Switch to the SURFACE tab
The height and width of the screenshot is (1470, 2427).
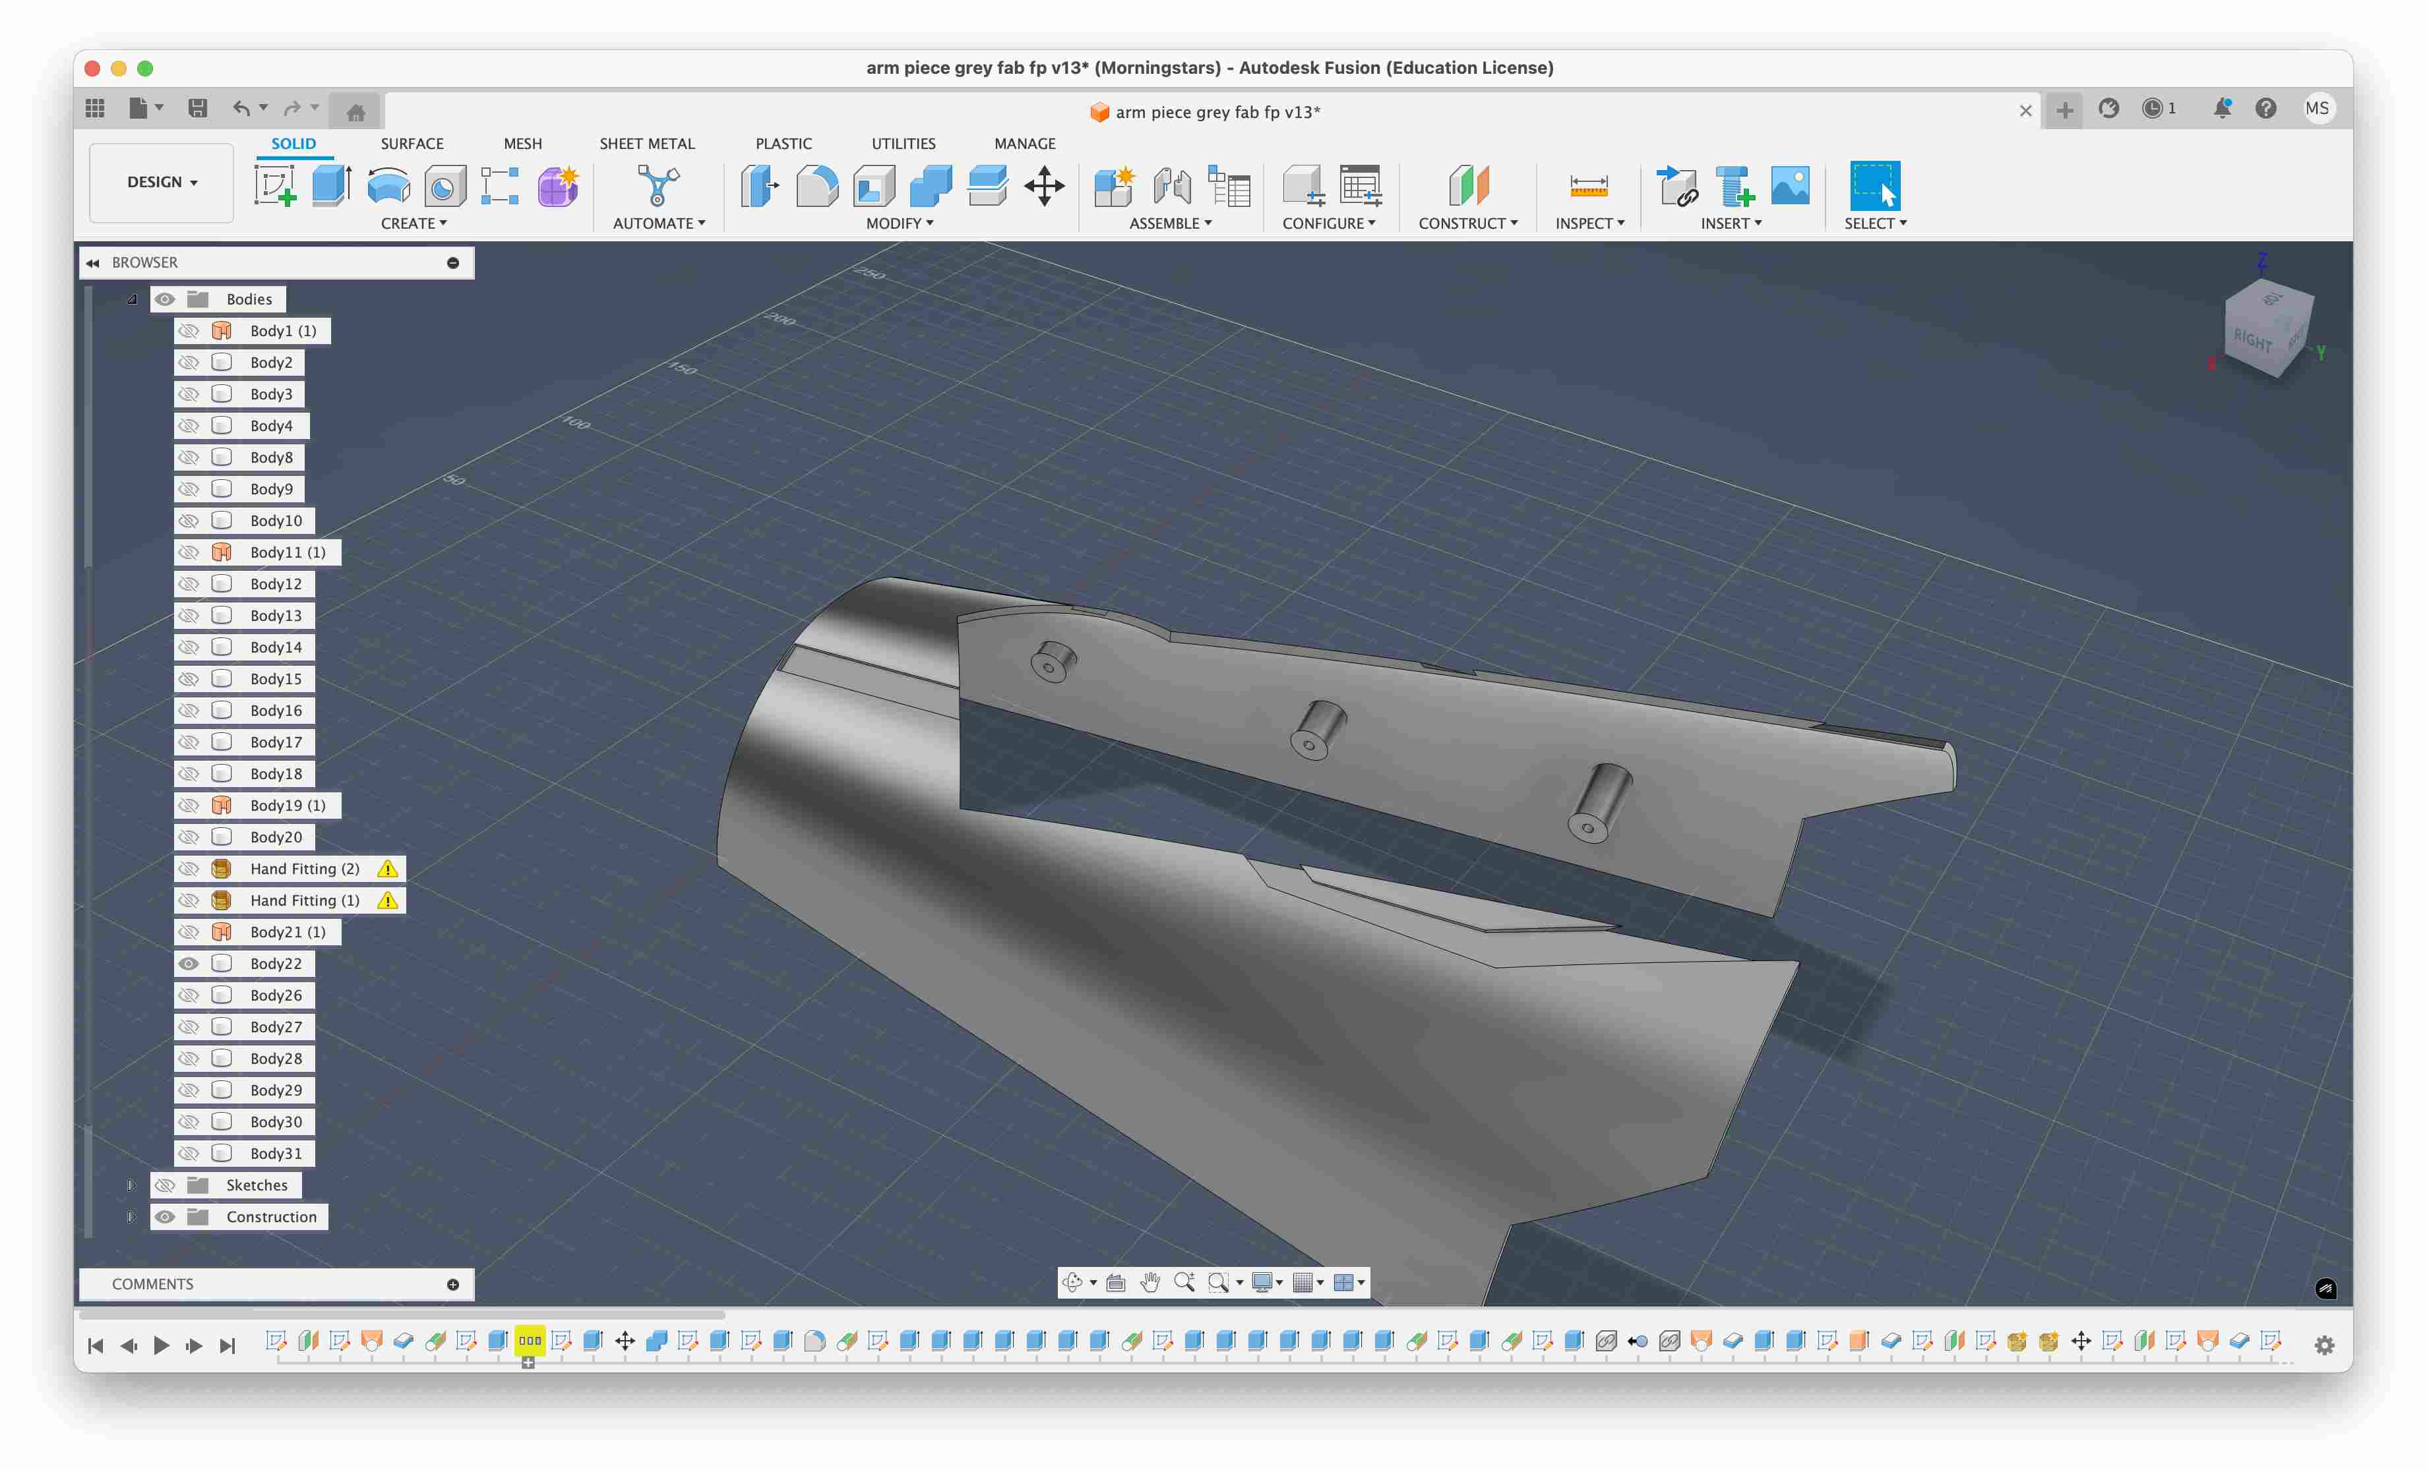412,144
